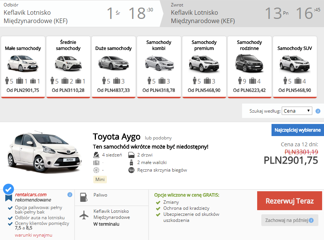Image resolution: width=324 pixels, height=240 pixels.
Task: Click the Odbiór auta na lotnisku text
Action: click(40, 218)
